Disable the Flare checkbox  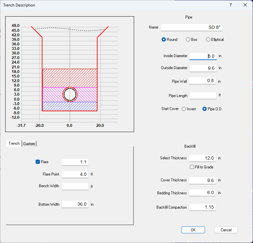coord(38,162)
